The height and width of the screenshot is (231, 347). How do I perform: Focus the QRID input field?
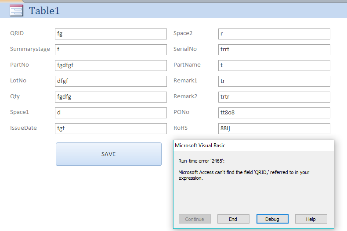coord(111,34)
